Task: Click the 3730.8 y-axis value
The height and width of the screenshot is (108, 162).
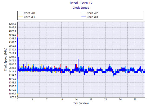Action: tap(12, 49)
